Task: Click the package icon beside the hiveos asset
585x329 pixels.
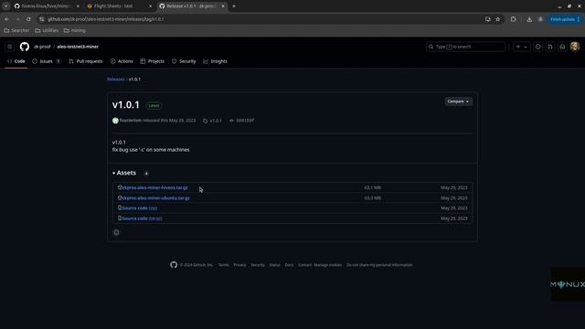Action: [x=120, y=187]
